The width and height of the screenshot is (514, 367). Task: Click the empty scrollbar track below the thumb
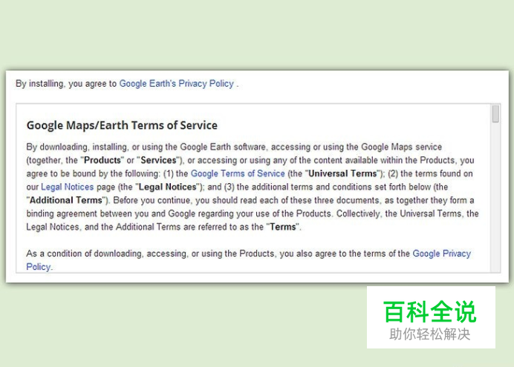(x=495, y=197)
